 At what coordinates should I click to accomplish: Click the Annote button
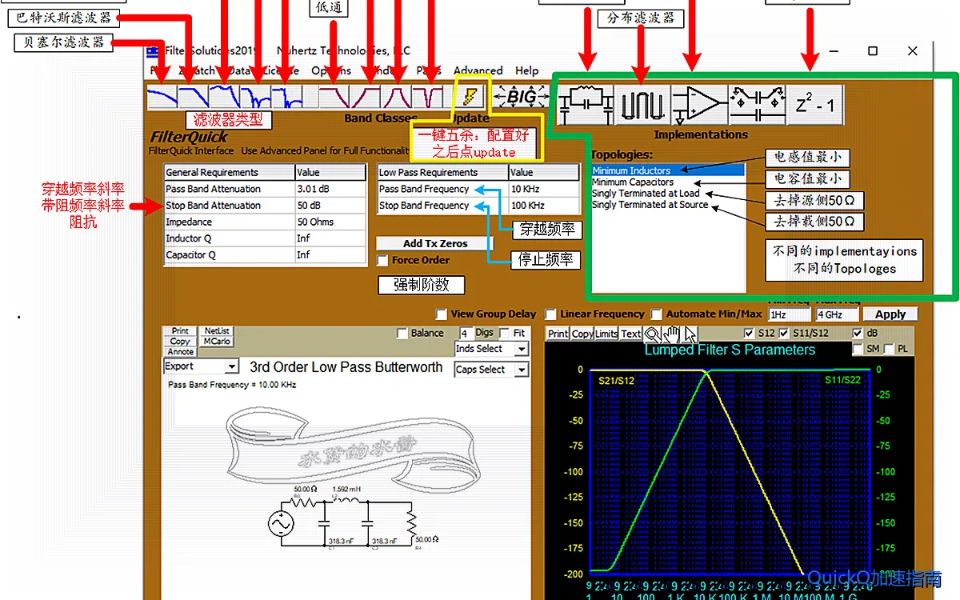click(181, 352)
